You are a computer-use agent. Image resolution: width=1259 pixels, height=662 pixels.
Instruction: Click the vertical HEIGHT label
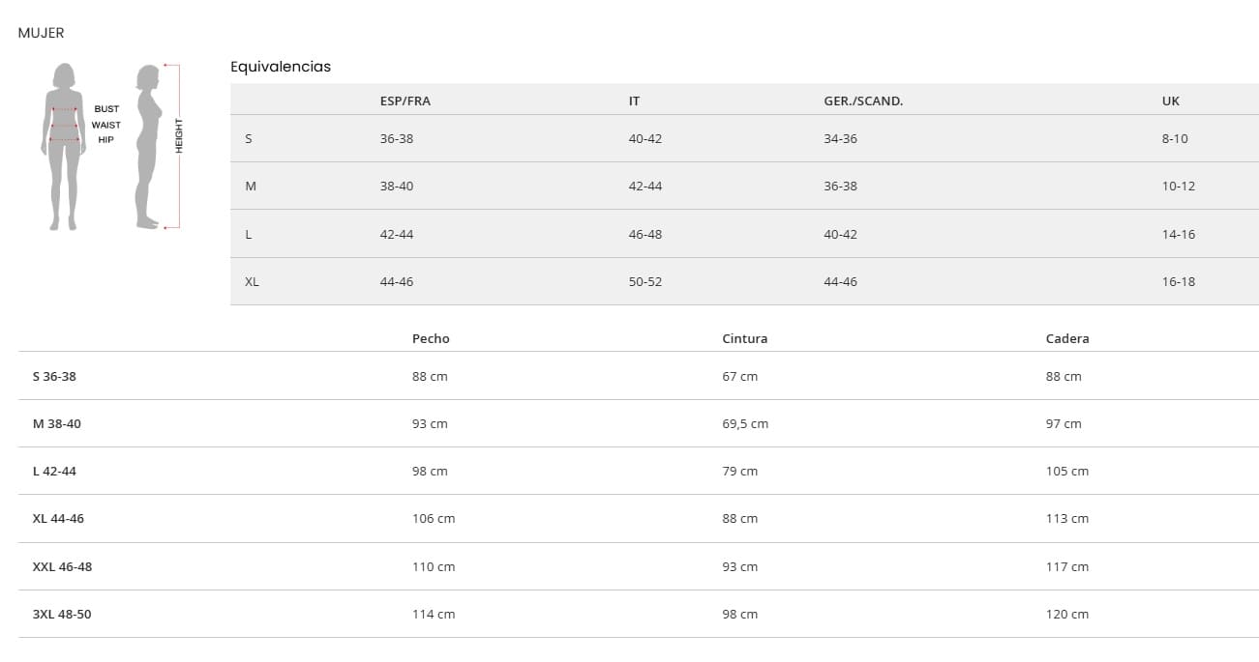(x=179, y=136)
